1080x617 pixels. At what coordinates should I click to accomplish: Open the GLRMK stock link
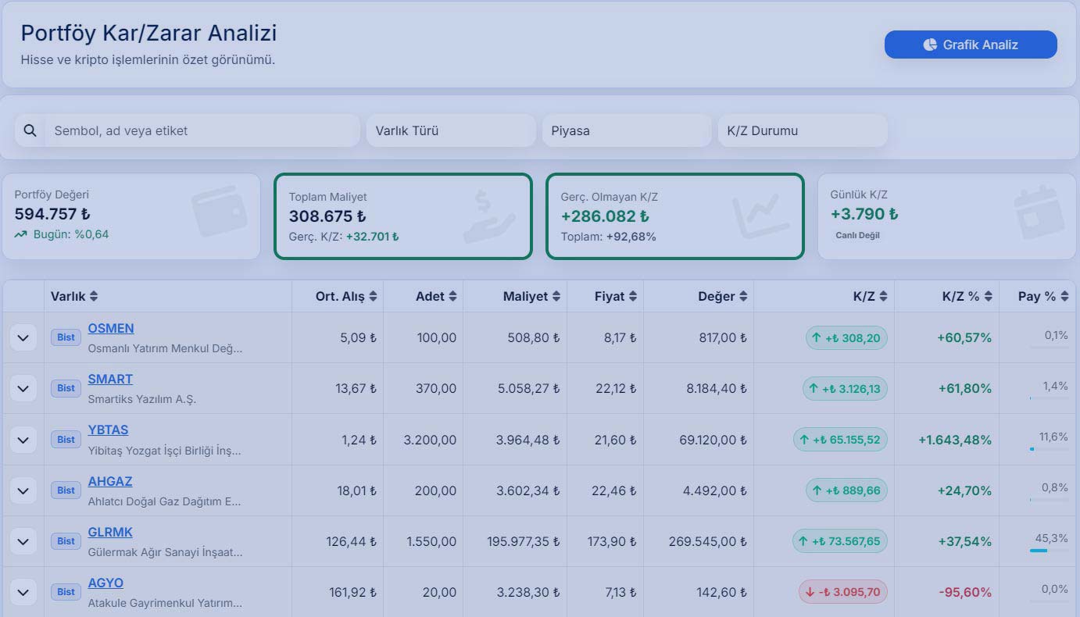(110, 532)
